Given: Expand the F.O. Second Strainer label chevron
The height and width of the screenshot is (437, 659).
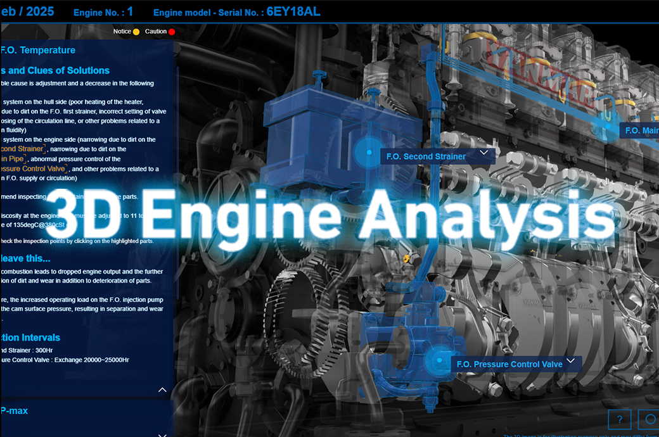Looking at the screenshot, I should click(484, 153).
